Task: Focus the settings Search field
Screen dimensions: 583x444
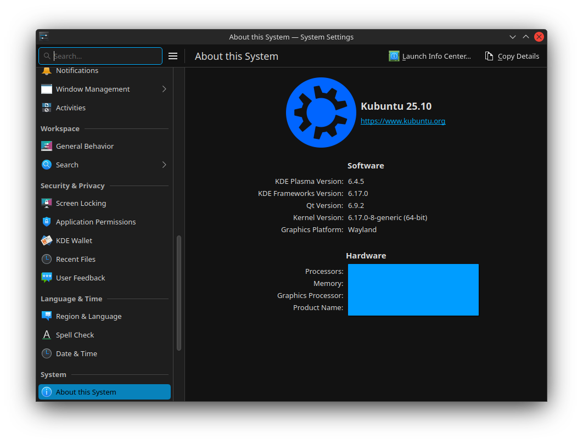Action: [x=100, y=56]
